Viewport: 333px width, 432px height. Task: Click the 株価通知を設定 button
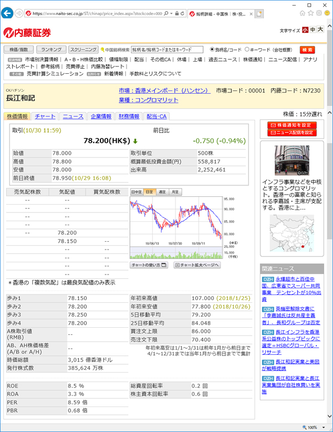(291, 125)
